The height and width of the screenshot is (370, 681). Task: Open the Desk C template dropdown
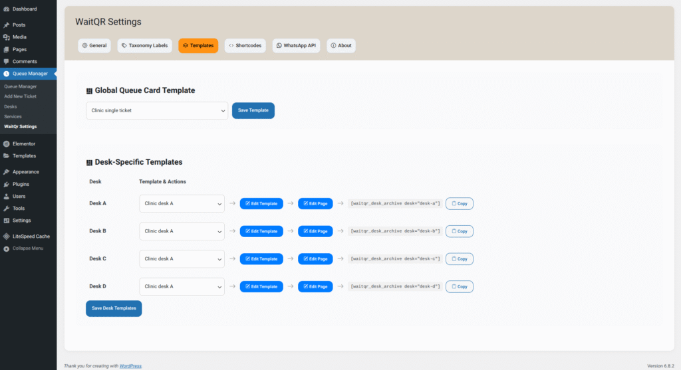(x=182, y=259)
